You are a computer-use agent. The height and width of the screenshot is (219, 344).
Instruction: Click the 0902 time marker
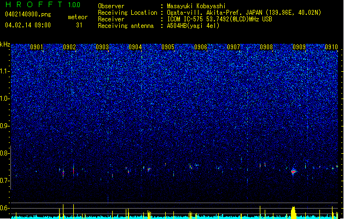pyautogui.click(x=69, y=47)
